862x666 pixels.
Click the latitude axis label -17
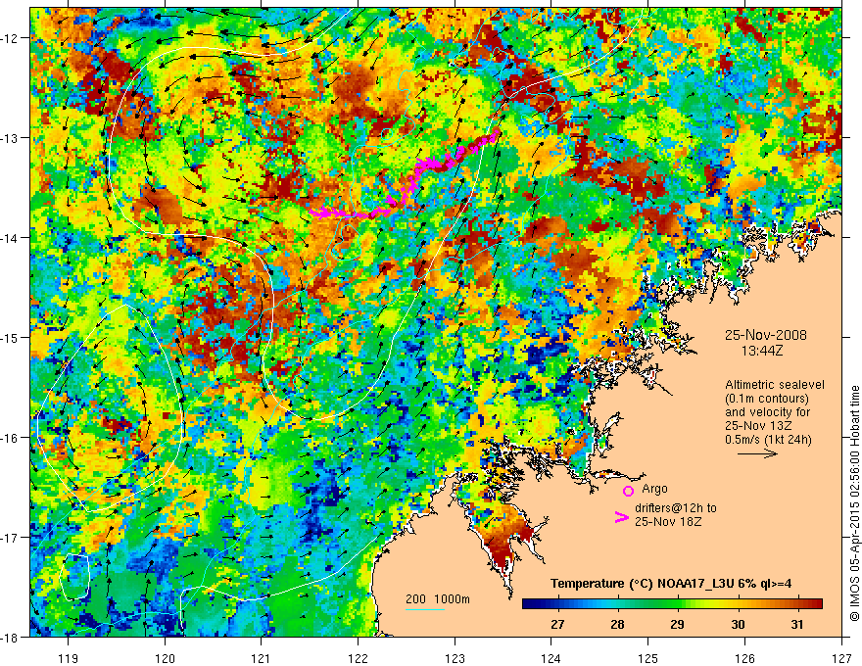click(x=10, y=538)
